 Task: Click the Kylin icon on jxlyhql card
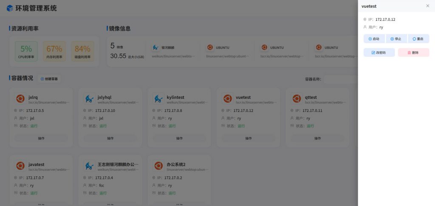(89, 99)
